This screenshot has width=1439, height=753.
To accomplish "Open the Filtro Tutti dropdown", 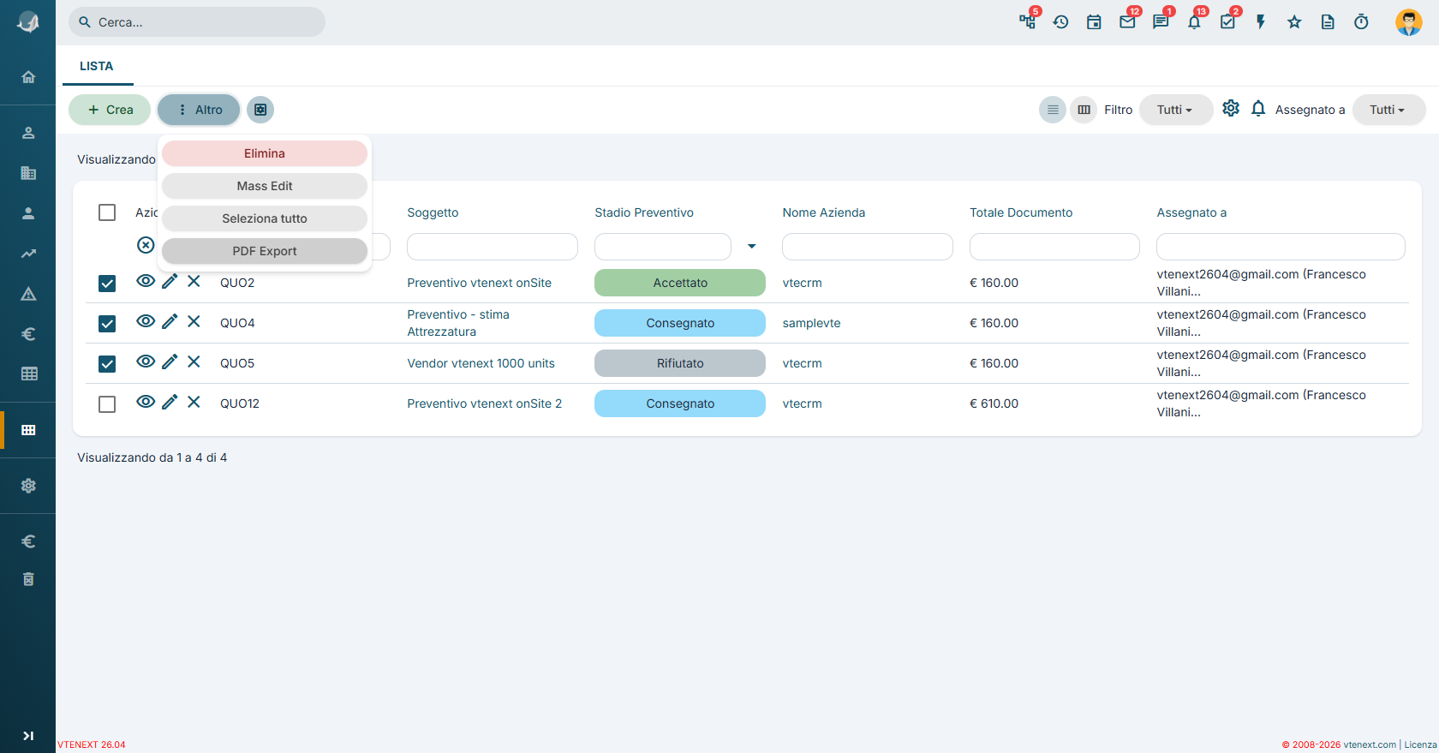I will [1175, 110].
